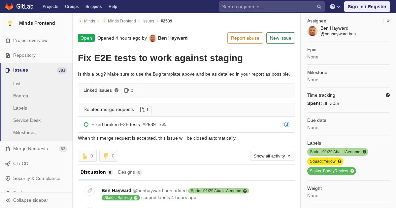Click the Repository file icon
Image resolution: width=396 pixels, height=208 pixels.
coord(8,55)
